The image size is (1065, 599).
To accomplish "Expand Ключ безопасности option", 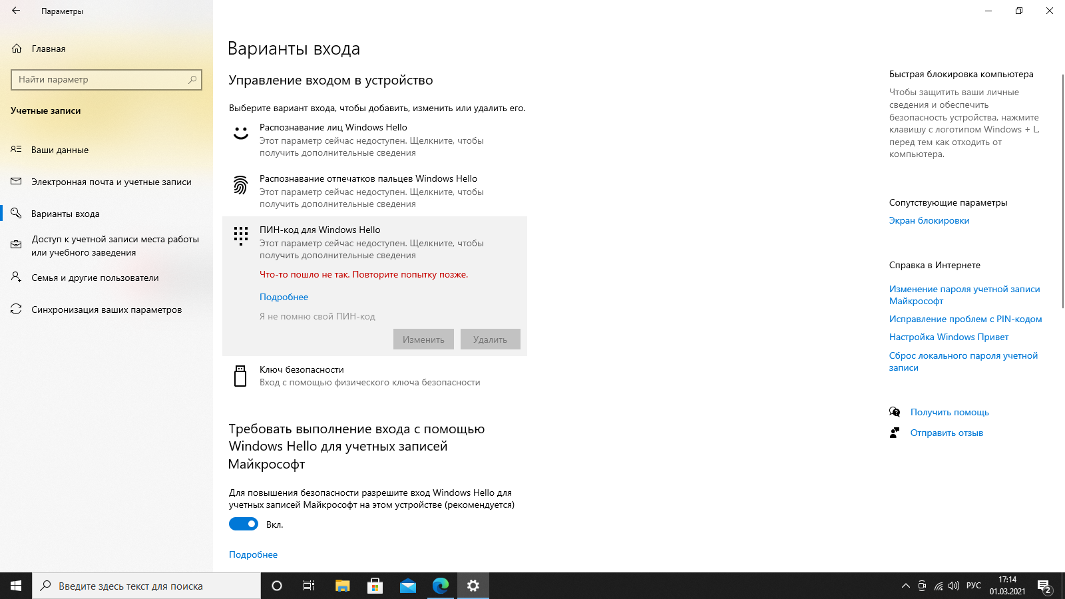I will [x=375, y=375].
